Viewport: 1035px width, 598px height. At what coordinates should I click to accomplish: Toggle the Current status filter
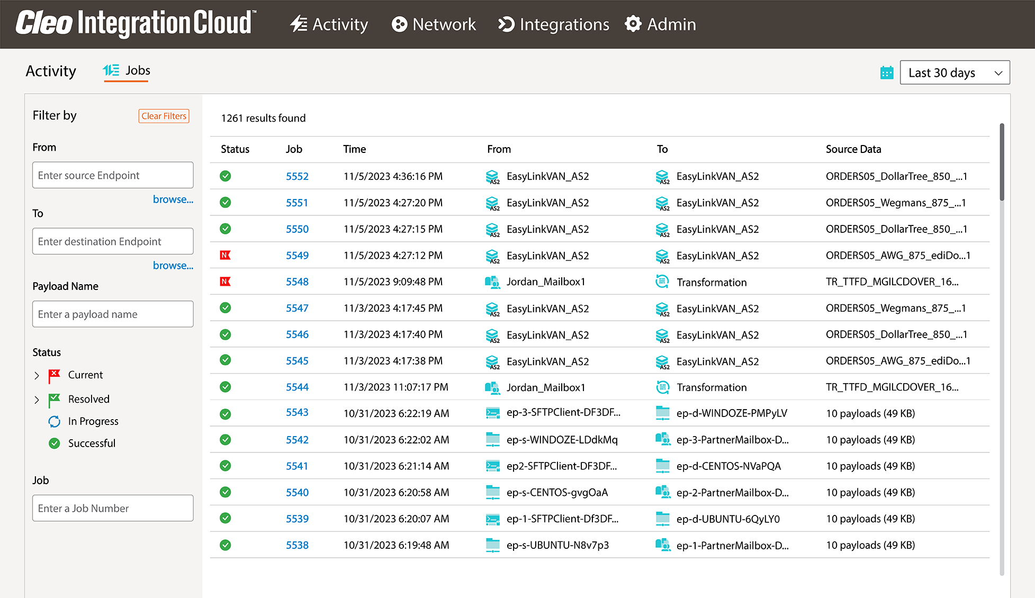tap(85, 375)
